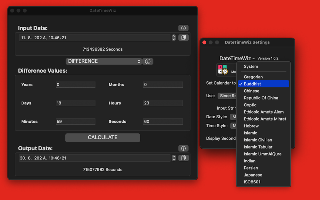This screenshot has width=320, height=200.
Task: Click the 'Display Second' label in Settings
Action: (x=221, y=138)
